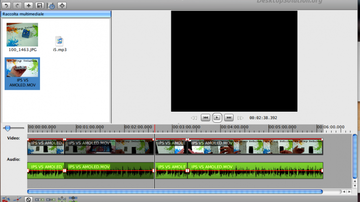
Task: Click ruler mark 00:05:00.000
Action: pos(283,127)
